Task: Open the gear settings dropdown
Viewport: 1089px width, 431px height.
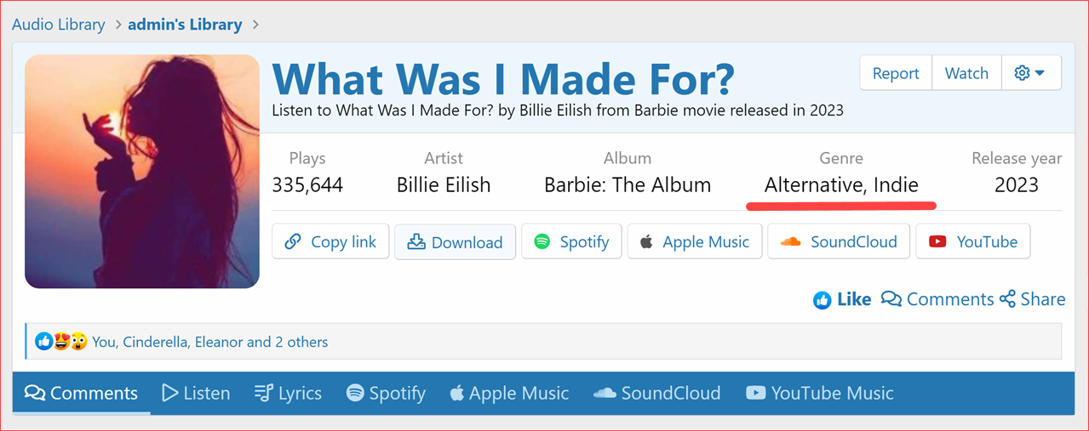Action: [x=1030, y=73]
